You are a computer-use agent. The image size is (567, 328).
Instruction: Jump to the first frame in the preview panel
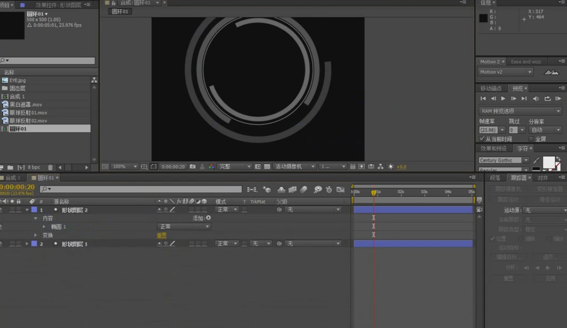(483, 98)
